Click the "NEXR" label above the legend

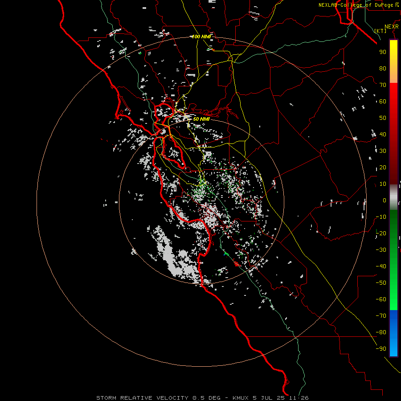click(x=392, y=27)
